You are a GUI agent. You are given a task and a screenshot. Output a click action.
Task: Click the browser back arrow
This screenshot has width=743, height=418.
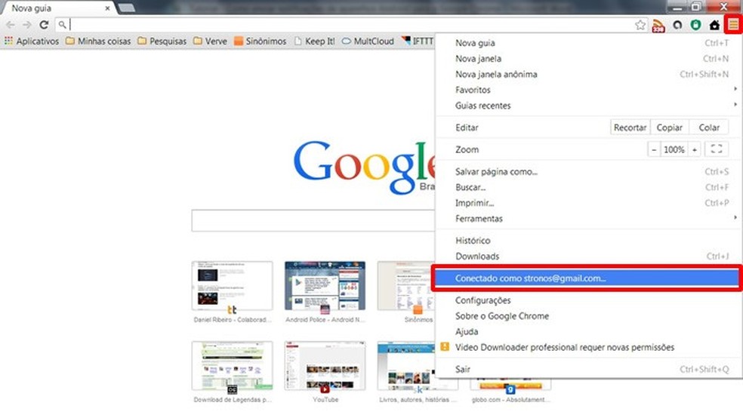(x=11, y=25)
